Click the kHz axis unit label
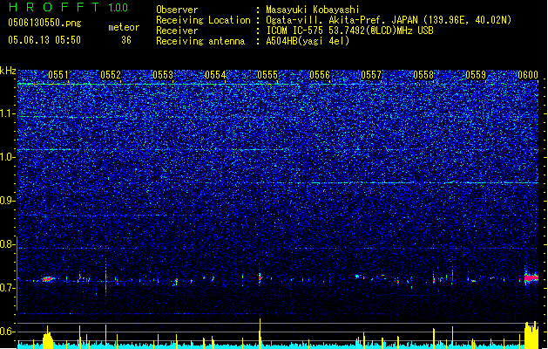The image size is (548, 349). coord(8,71)
